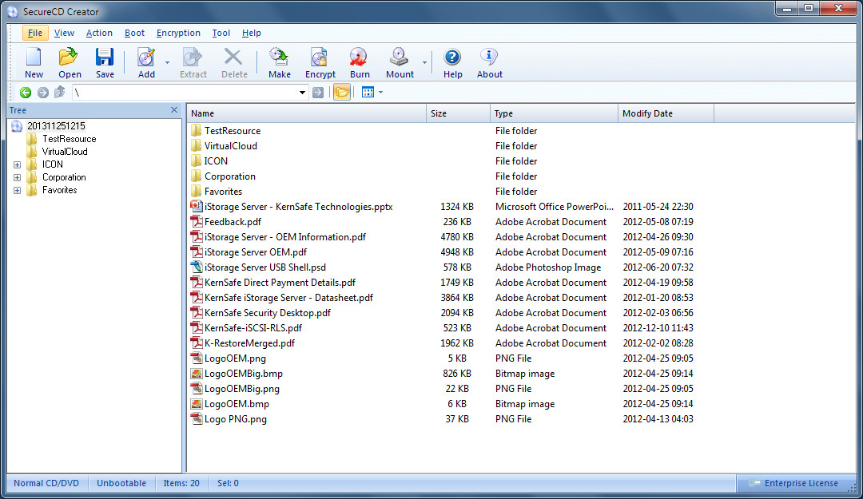Viewport: 863px width, 499px height.
Task: Click the Burn disc icon
Action: coord(359,57)
